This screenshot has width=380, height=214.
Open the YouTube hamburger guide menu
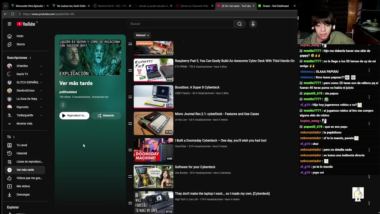pyautogui.click(x=9, y=24)
